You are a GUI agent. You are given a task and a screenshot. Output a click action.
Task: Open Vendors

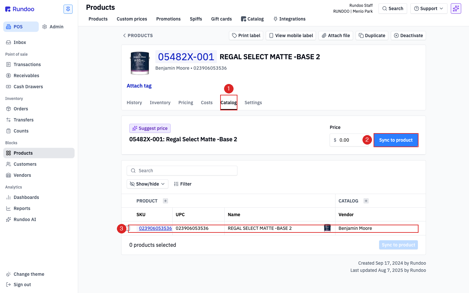[39, 175]
